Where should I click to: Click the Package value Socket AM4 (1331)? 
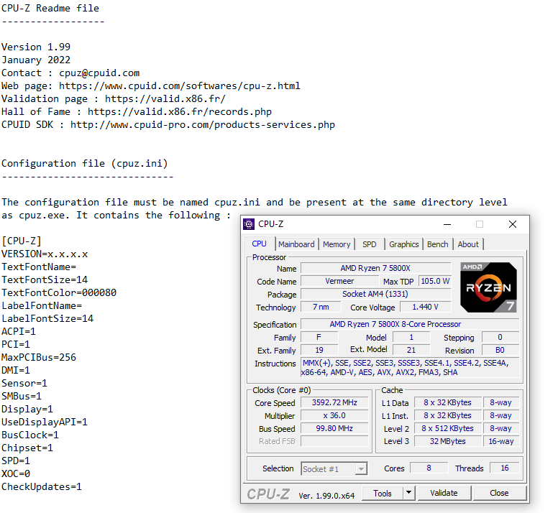[x=376, y=294]
